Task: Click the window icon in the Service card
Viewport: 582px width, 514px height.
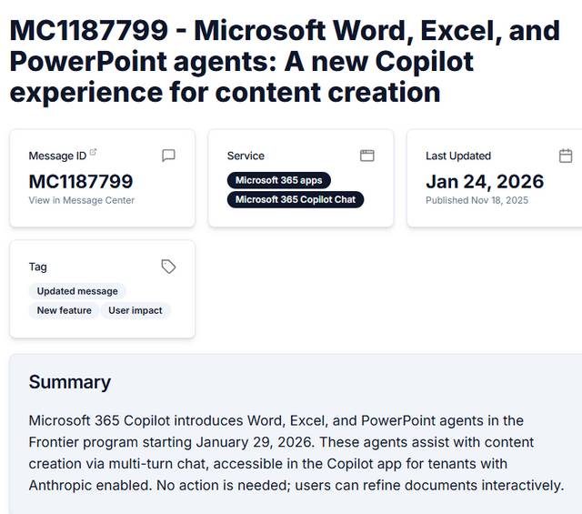Action: click(366, 156)
